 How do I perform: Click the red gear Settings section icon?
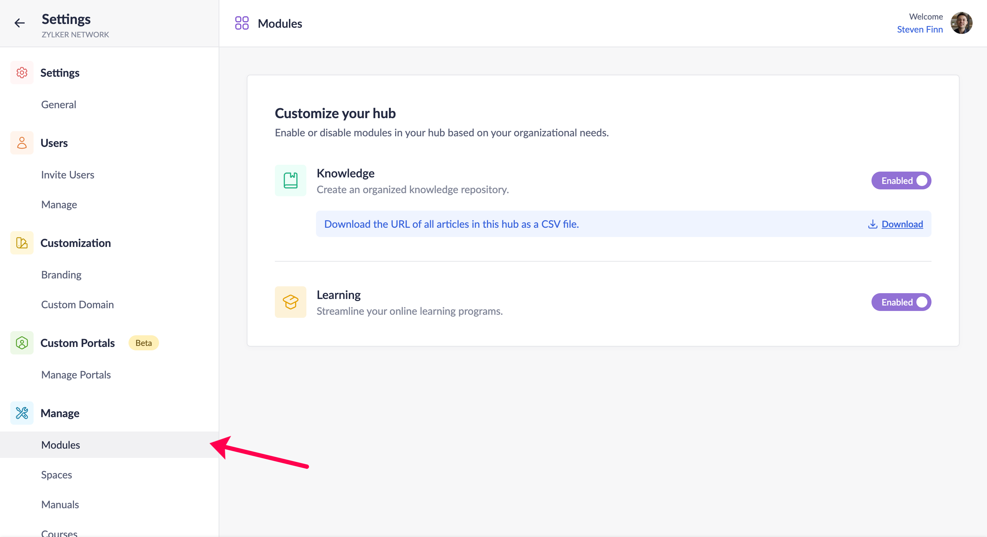point(22,72)
